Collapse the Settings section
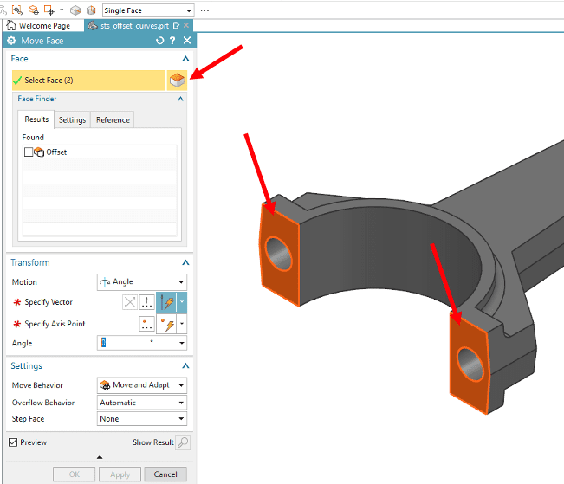 click(185, 365)
